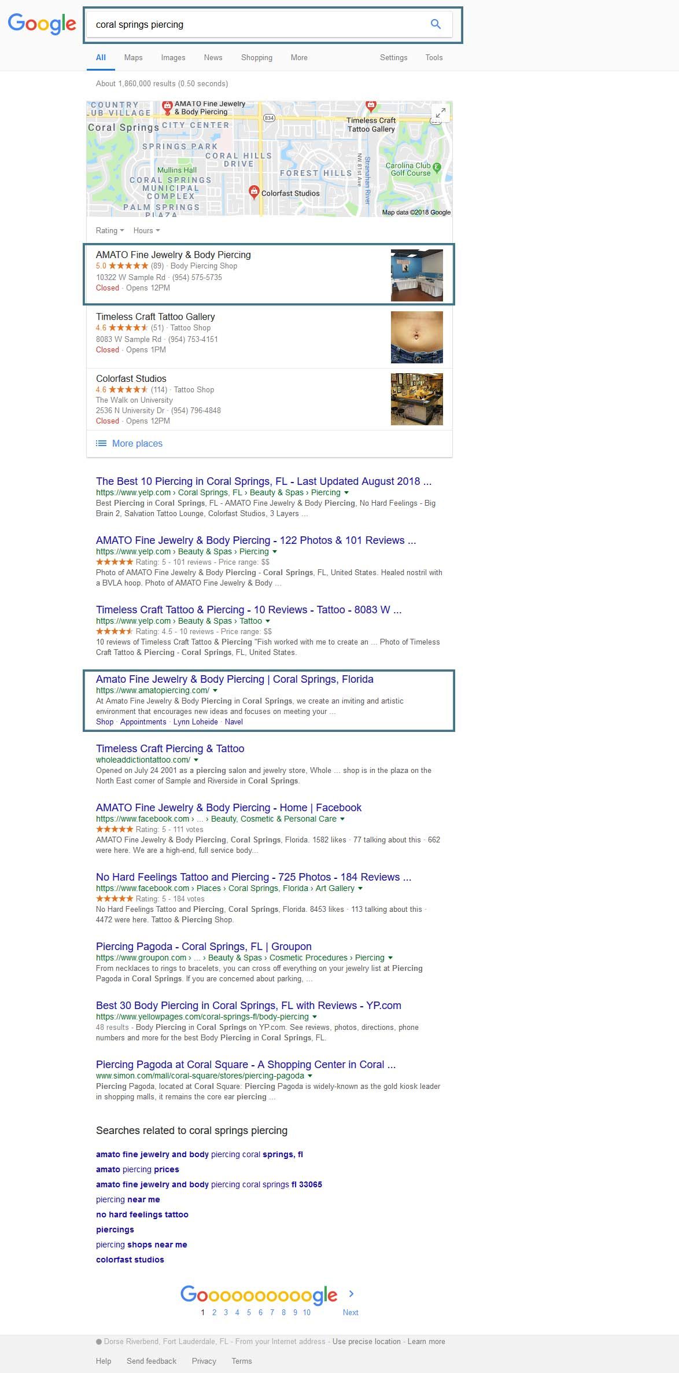Open AMATO Home | Facebook result
Image resolution: width=679 pixels, height=1373 pixels.
(x=228, y=807)
